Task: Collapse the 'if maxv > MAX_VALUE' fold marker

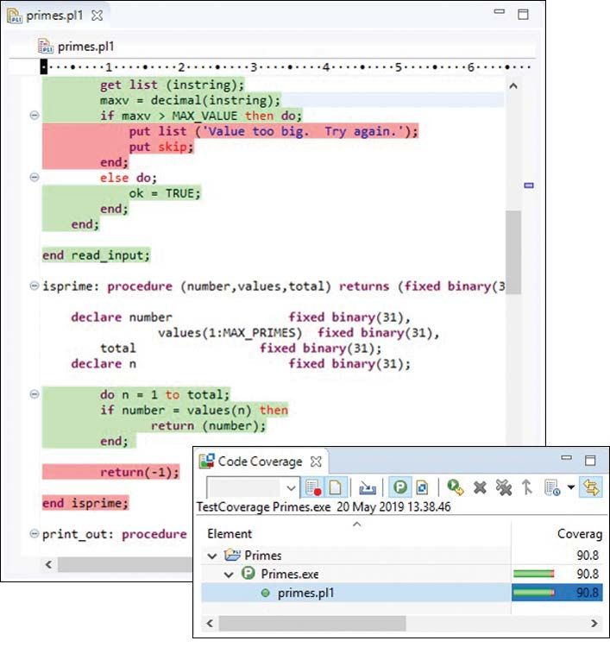Action: [35, 115]
